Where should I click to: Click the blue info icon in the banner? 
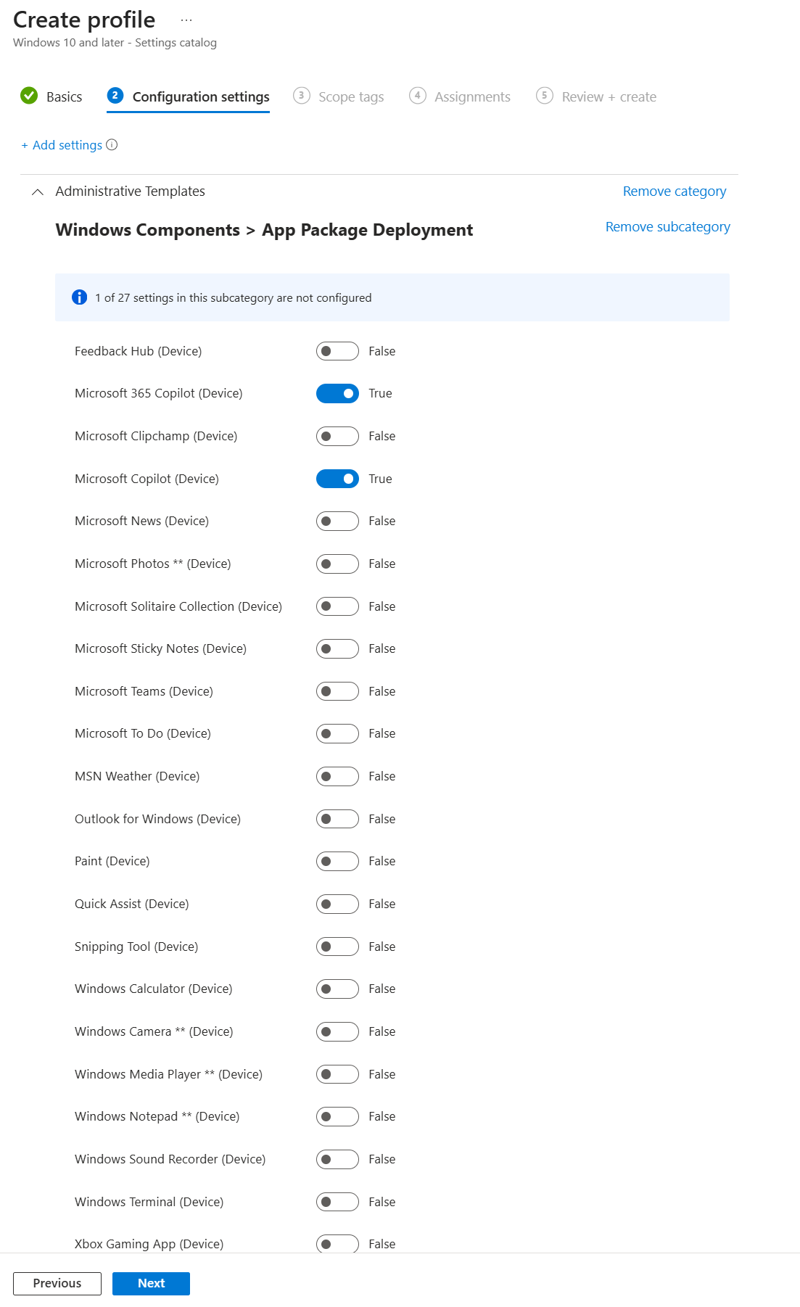(80, 297)
